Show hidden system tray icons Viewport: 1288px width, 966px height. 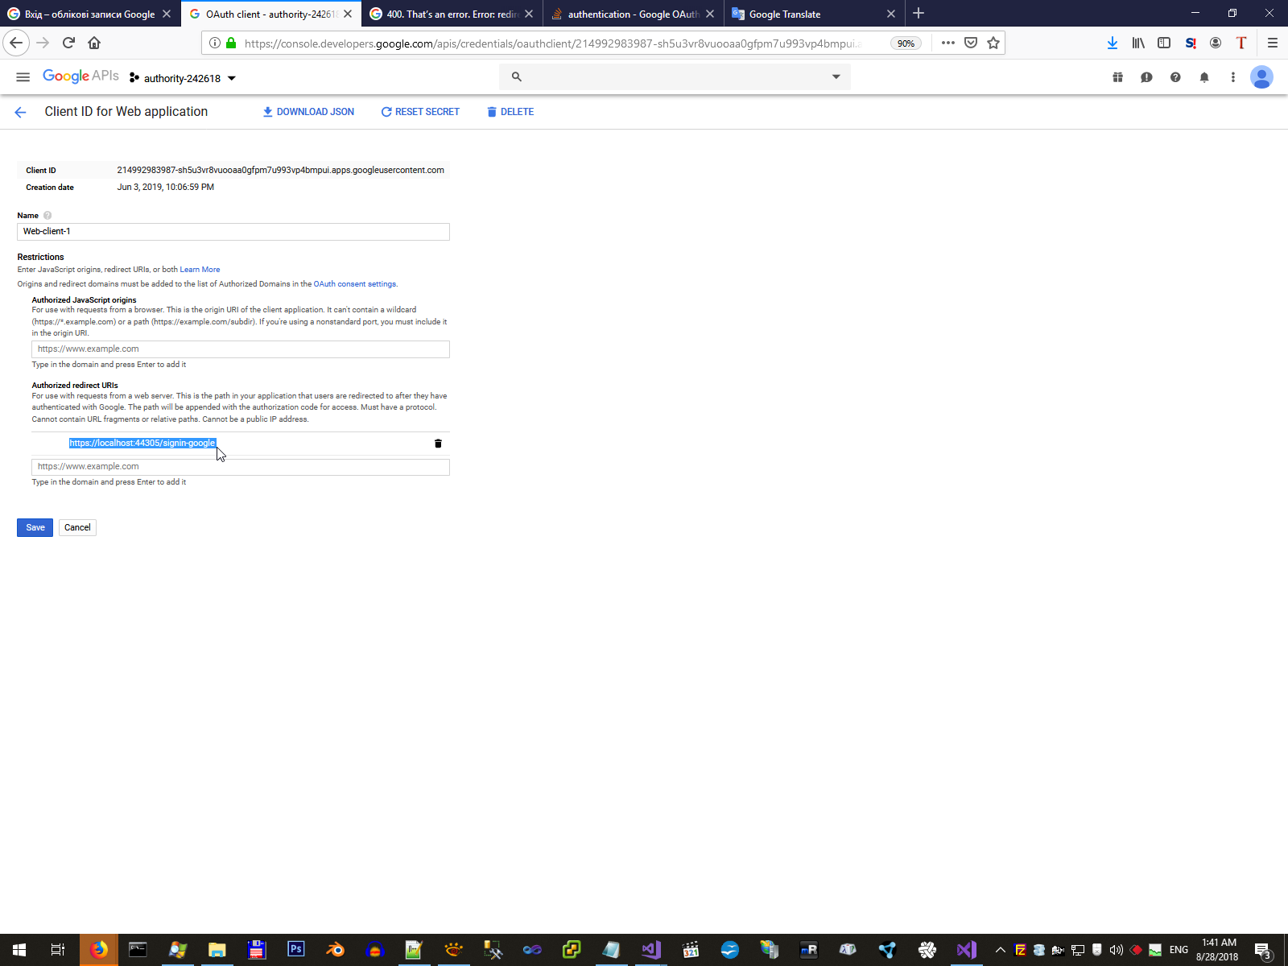(x=1001, y=950)
